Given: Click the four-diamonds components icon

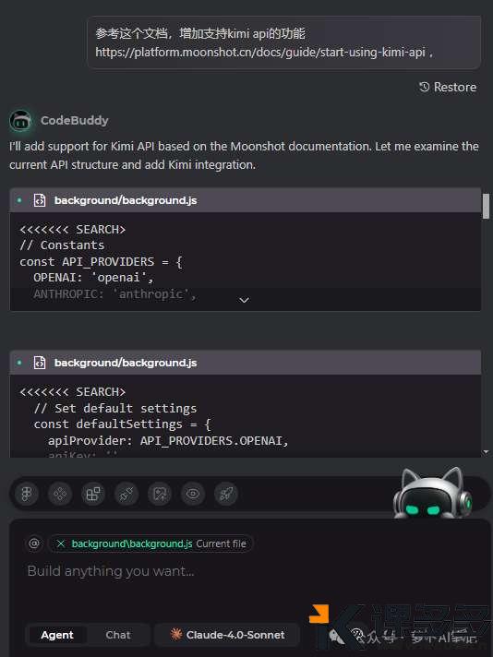Looking at the screenshot, I should 60,494.
